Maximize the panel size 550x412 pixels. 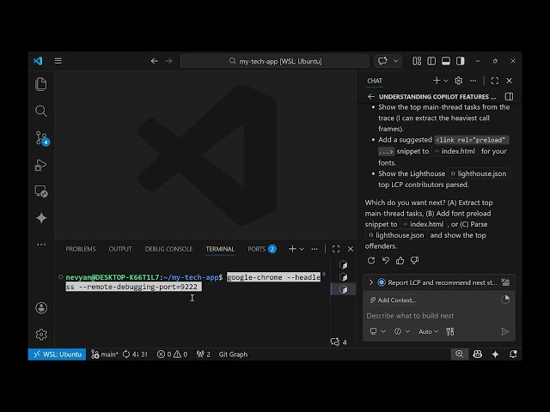point(336,249)
